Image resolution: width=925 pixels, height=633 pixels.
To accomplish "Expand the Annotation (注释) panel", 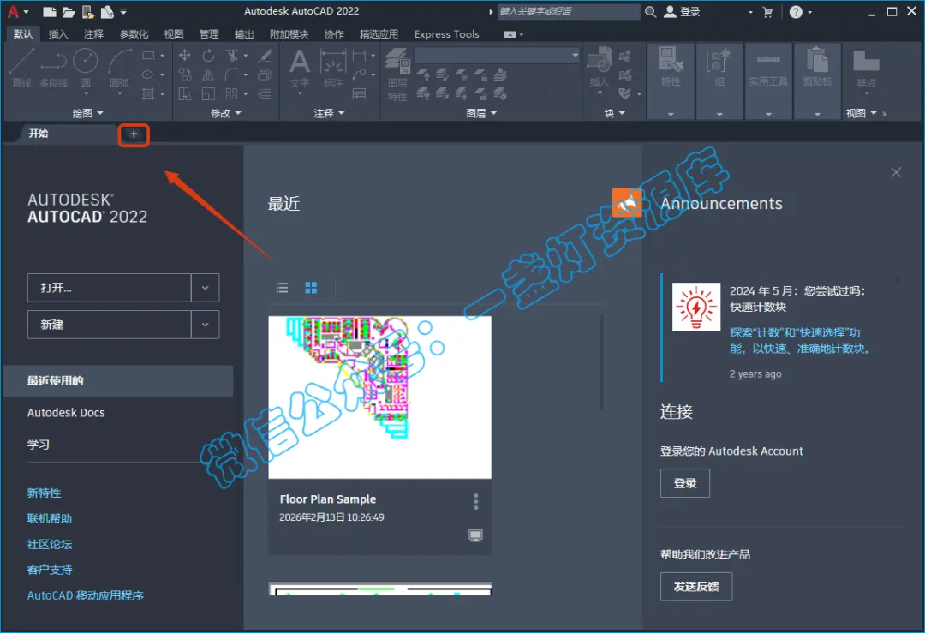I will [x=329, y=113].
